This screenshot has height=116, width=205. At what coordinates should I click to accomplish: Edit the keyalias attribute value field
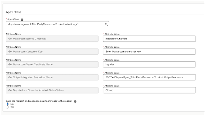[x=149, y=64]
